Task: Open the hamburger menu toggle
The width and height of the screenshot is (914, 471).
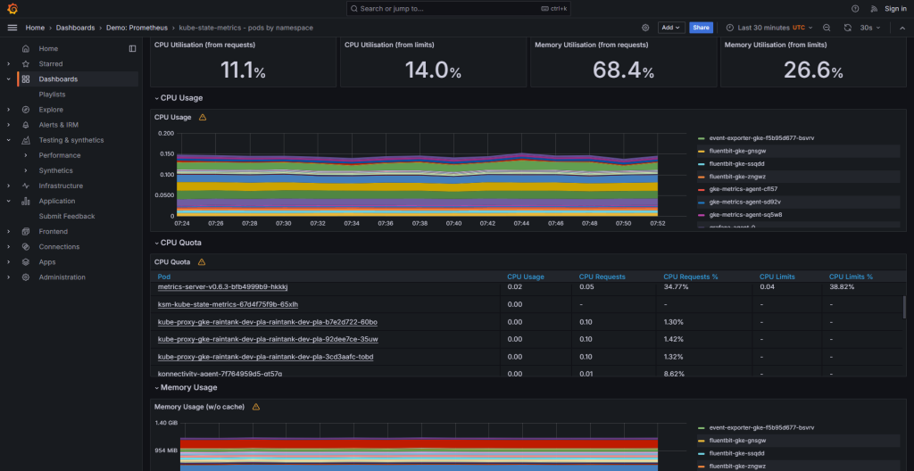Action: [12, 28]
